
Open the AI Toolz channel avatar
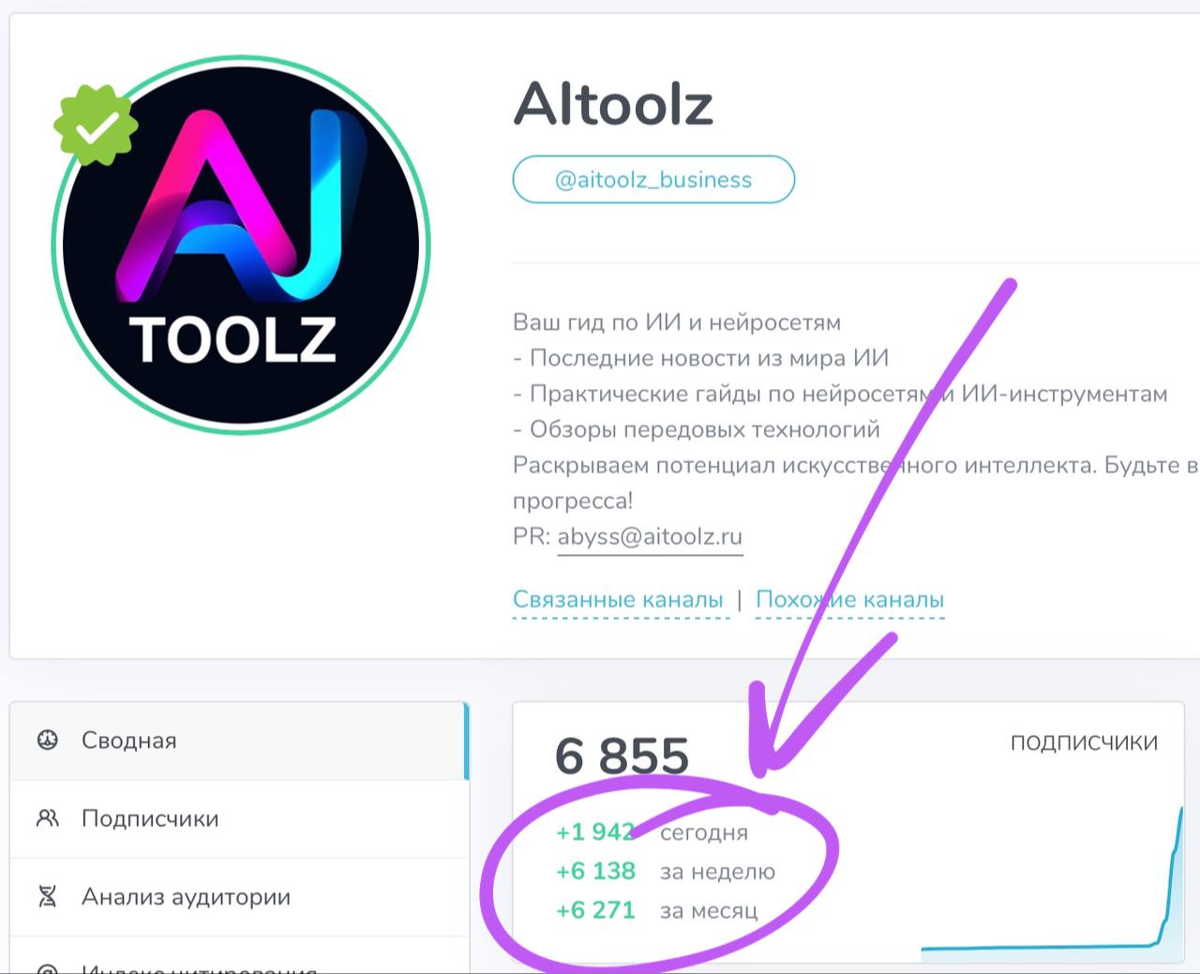[x=241, y=246]
